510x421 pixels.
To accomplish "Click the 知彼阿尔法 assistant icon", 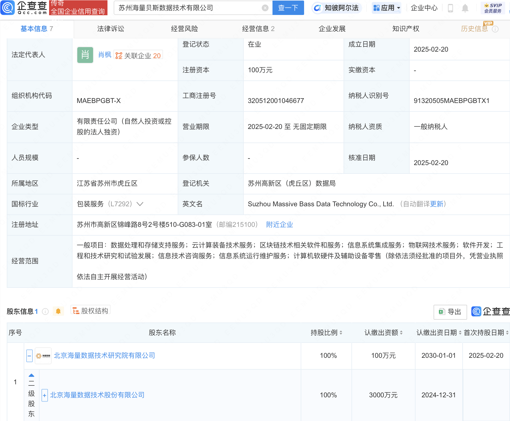I will (317, 8).
